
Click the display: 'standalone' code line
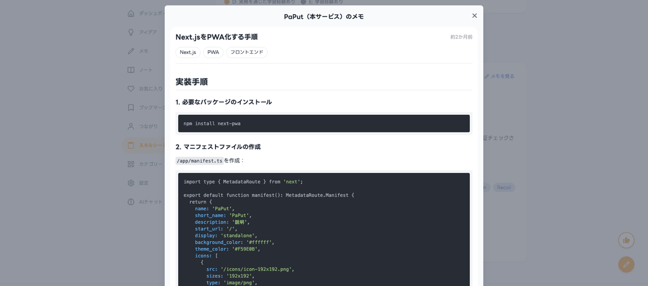tap(226, 235)
